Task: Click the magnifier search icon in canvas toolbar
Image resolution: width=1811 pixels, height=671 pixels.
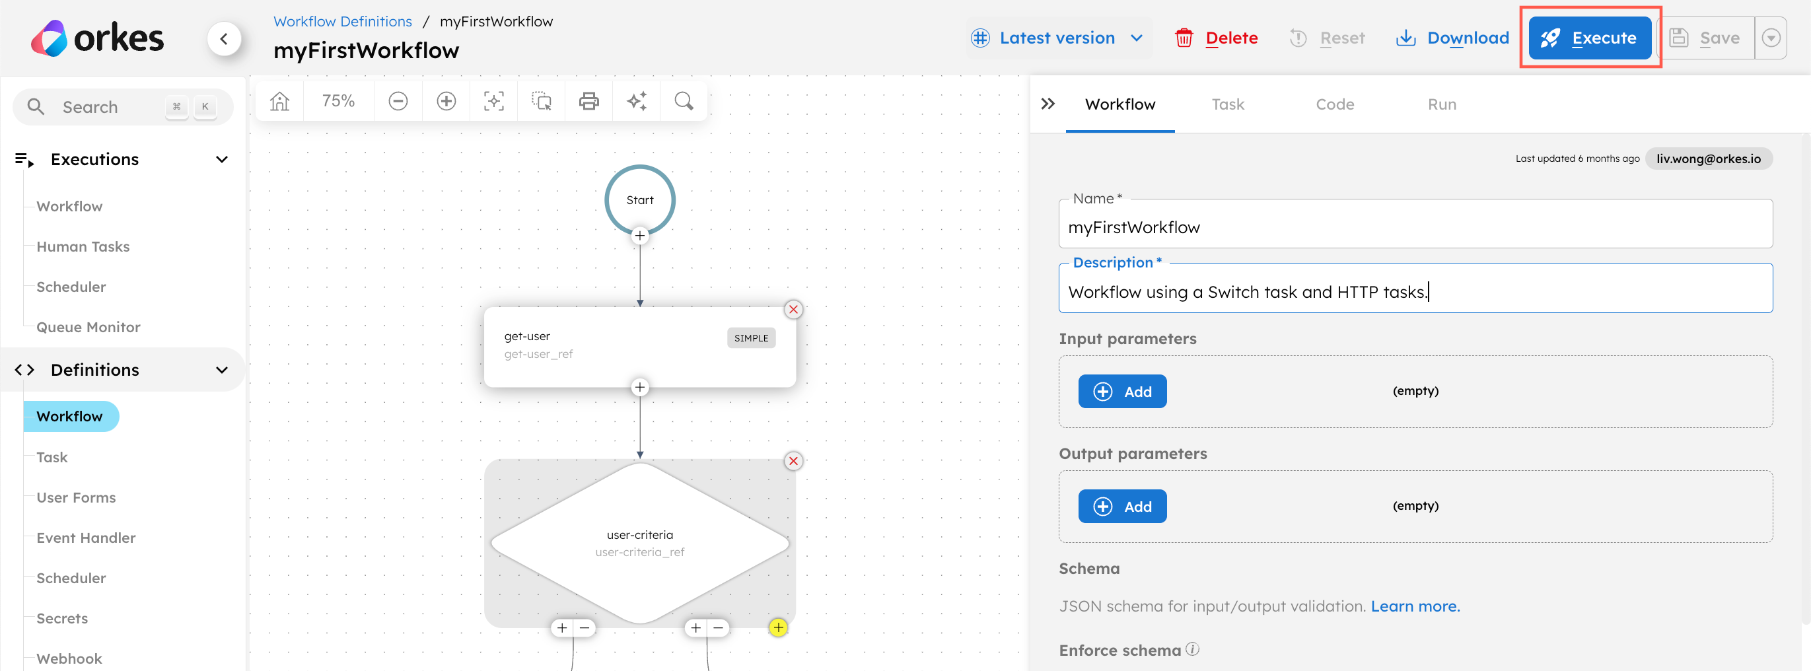Action: point(684,101)
